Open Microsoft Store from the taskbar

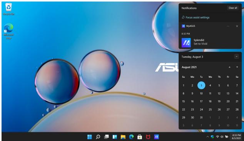point(140,137)
